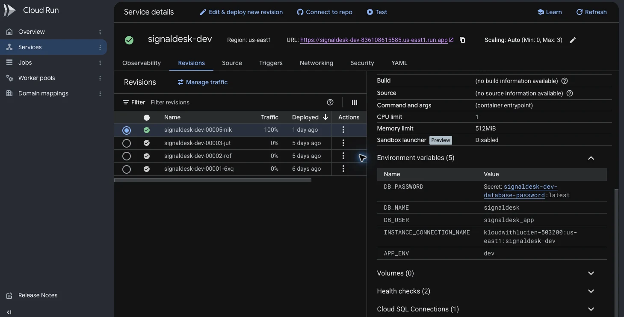Copy the service URL to clipboard
Screen dimensions: 624x317
coord(462,40)
